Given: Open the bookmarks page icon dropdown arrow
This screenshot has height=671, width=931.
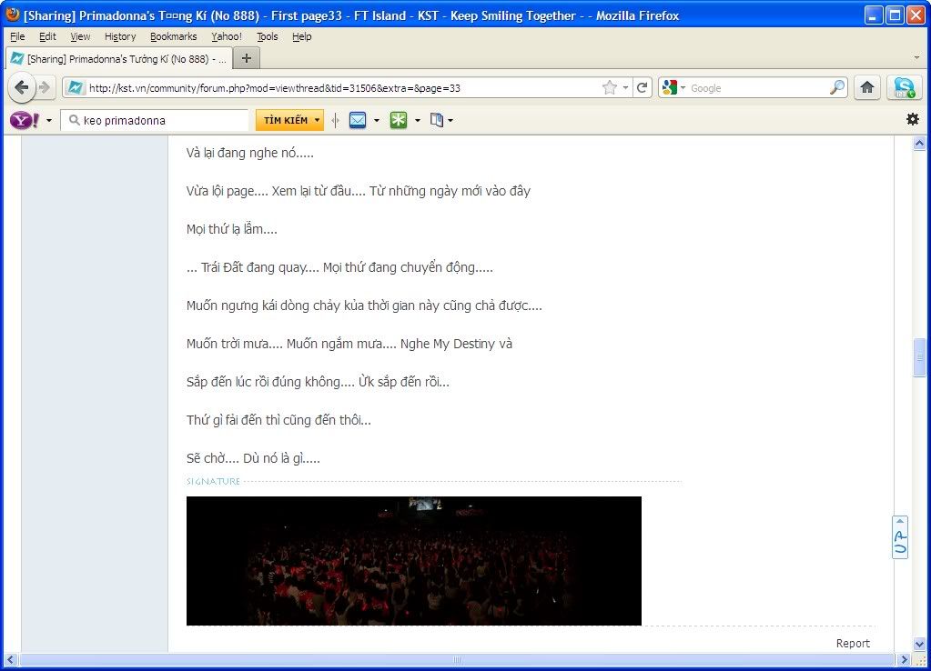Looking at the screenshot, I should [450, 120].
